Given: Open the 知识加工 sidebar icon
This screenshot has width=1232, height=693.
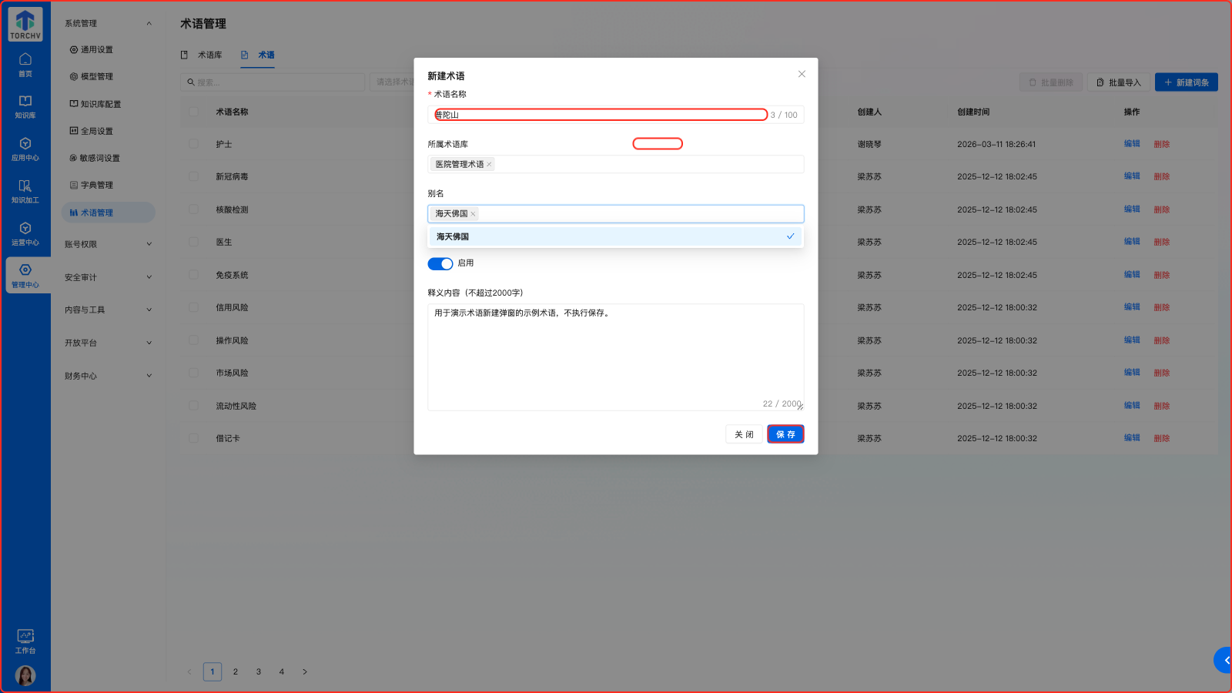Looking at the screenshot, I should click(25, 192).
